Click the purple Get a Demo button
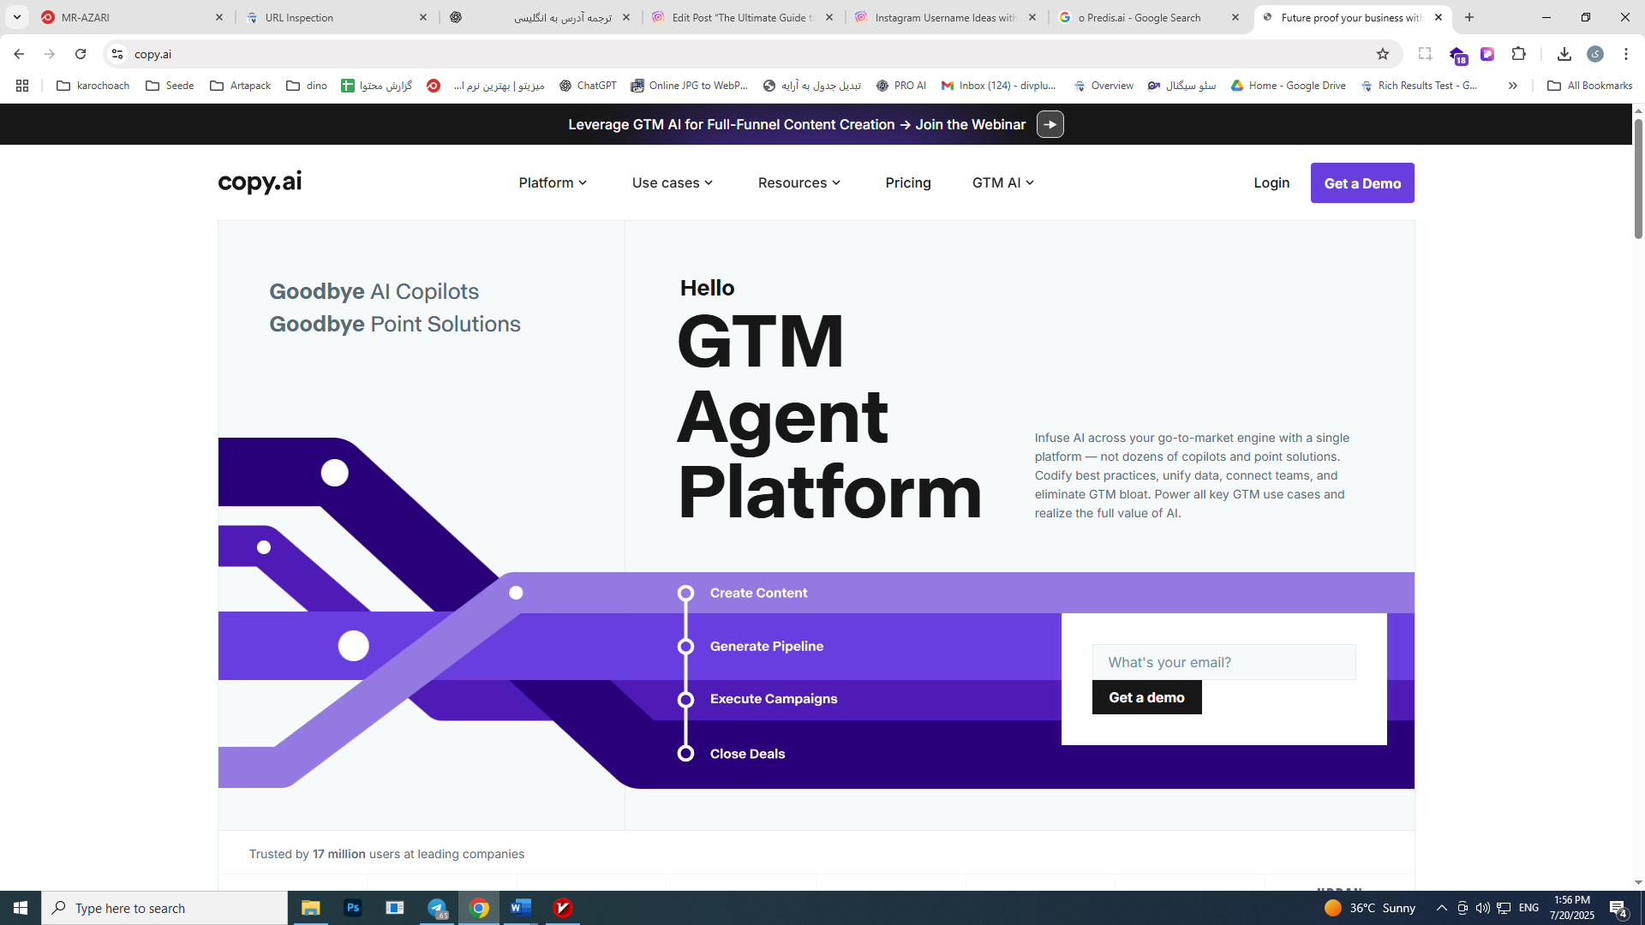1645x925 pixels. (1362, 183)
